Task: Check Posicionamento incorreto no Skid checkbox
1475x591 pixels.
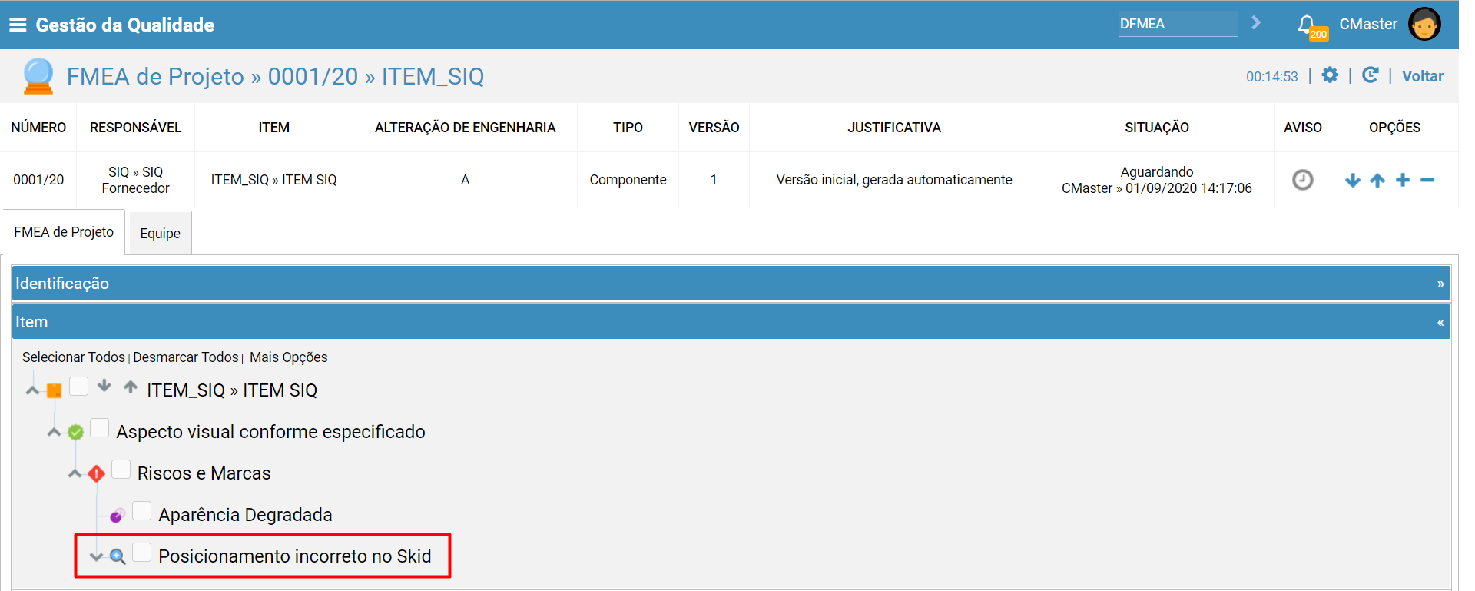Action: (x=142, y=552)
